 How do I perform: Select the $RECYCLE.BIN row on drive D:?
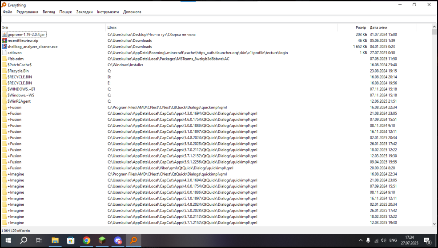(x=217, y=77)
